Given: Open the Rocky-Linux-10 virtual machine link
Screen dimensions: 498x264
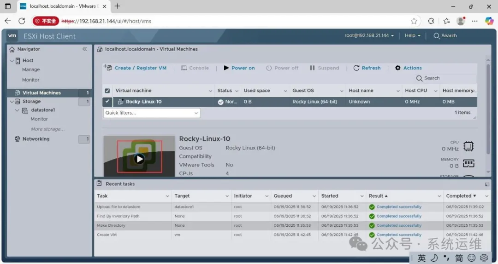Looking at the screenshot, I should (x=143, y=102).
